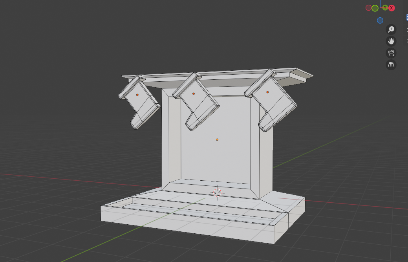The height and width of the screenshot is (262, 408).
Task: Click the fireplace's central orange origin dot
Action: tap(217, 139)
